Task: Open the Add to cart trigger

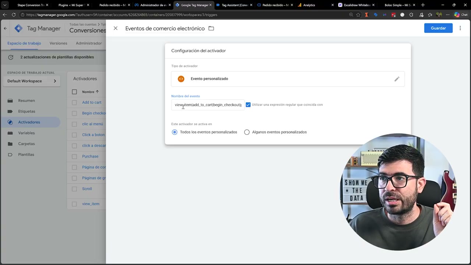Action: [92, 102]
